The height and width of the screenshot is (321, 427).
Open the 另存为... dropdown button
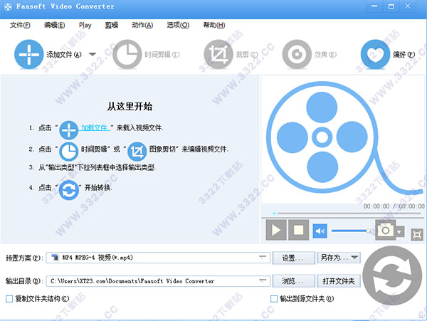point(339,258)
